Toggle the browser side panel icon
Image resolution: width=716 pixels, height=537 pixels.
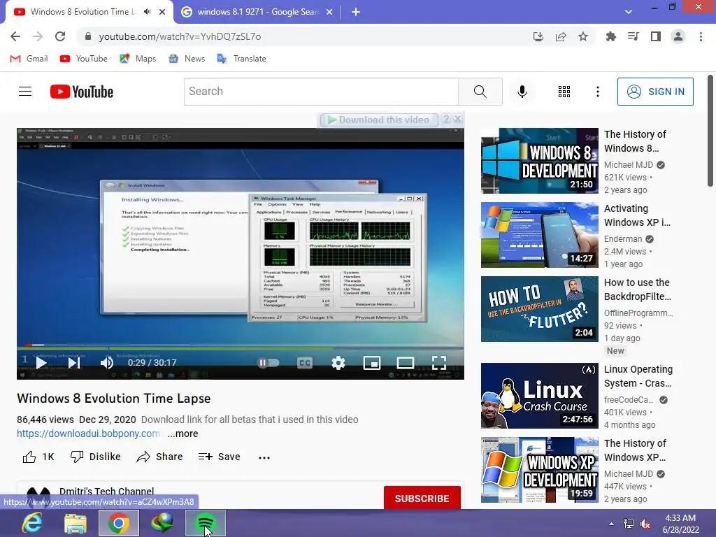656,36
